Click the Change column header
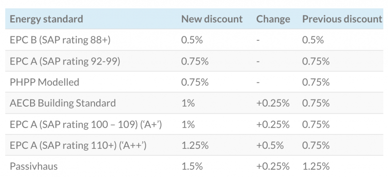 click(273, 19)
